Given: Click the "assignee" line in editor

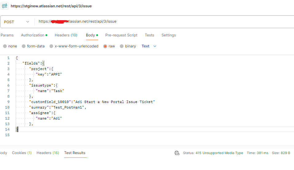Looking at the screenshot, I should (x=42, y=113).
